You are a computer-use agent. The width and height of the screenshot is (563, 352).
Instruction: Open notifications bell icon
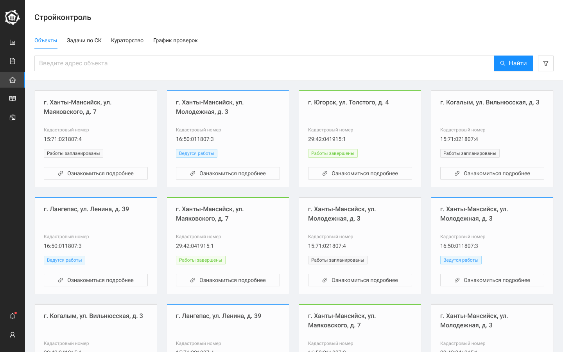coord(13,316)
